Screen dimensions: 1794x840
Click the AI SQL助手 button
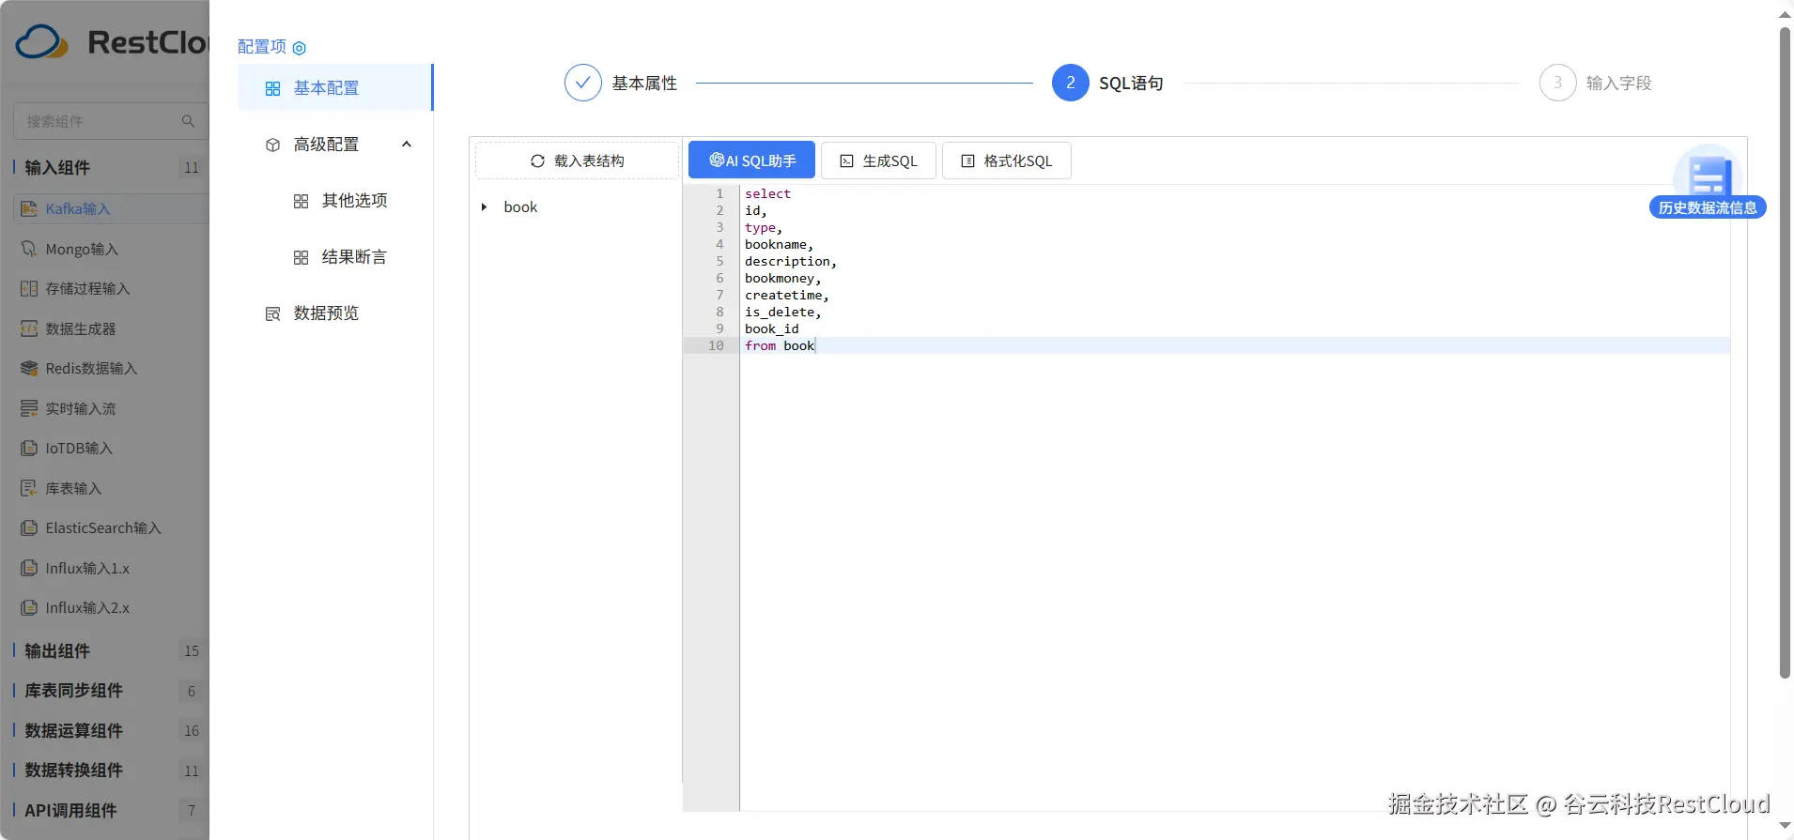point(751,160)
